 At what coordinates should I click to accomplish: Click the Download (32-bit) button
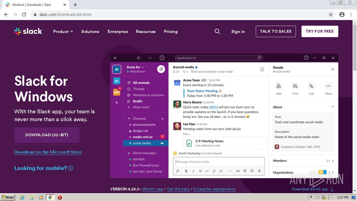[x=47, y=135]
